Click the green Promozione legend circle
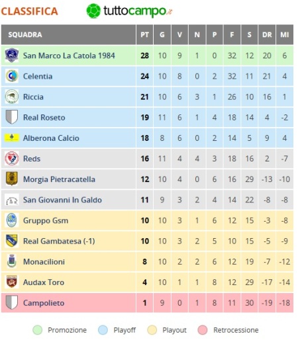The image size is (298, 340). pos(37,330)
